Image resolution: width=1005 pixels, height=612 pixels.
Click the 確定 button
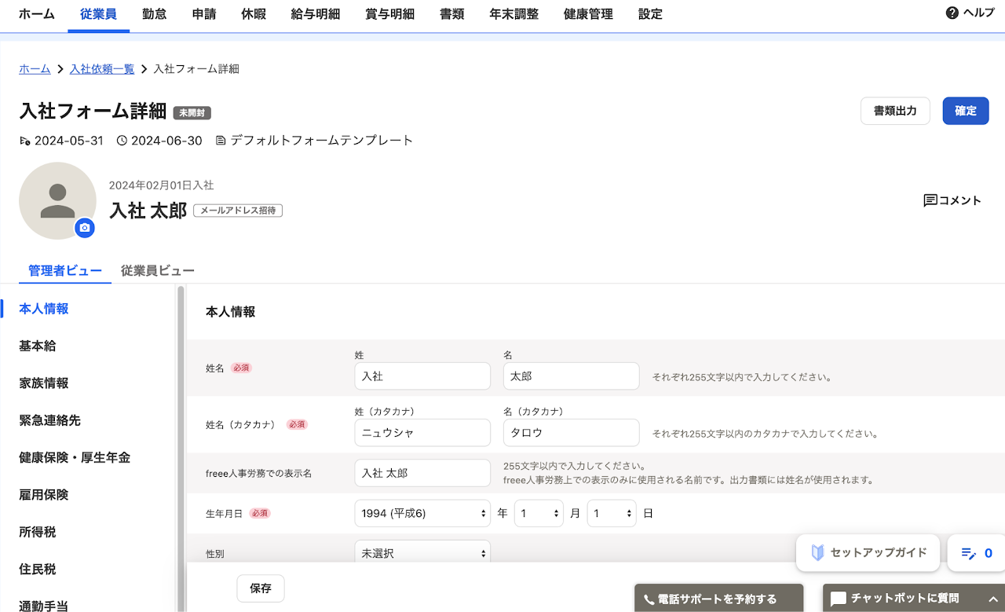[965, 111]
